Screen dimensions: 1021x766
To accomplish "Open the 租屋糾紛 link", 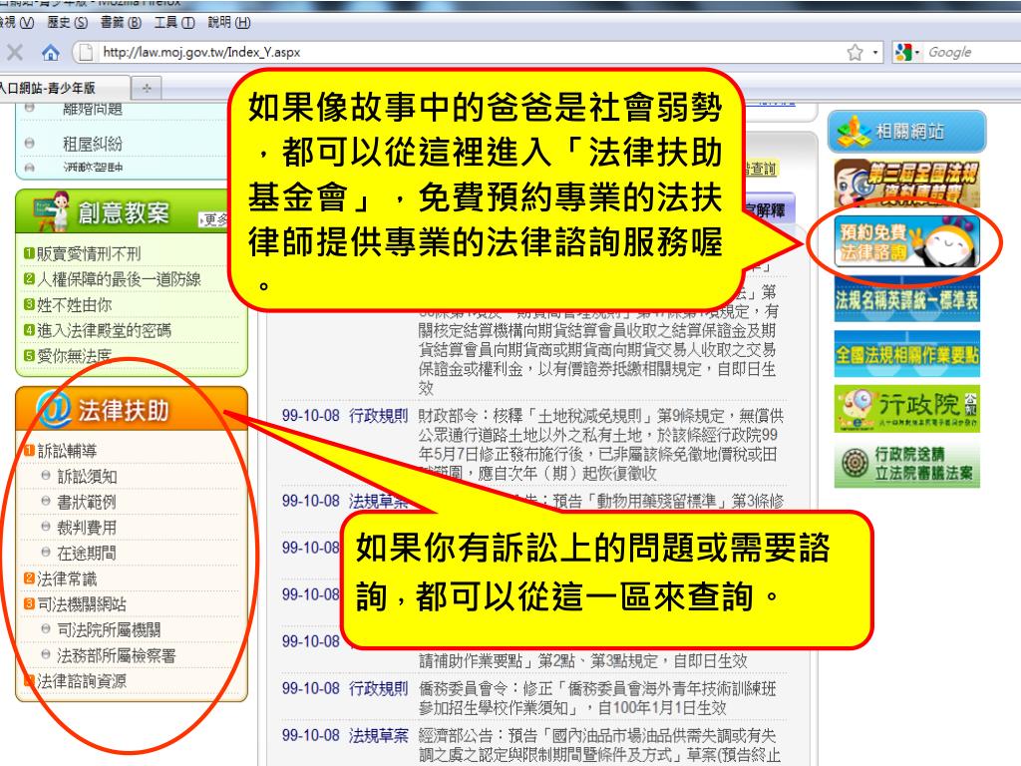I will (x=93, y=144).
